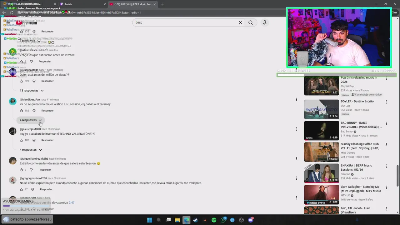Screen dimensions: 400x225
Task: Reply to @jesusrojas4393's comment
Action: point(47,140)
